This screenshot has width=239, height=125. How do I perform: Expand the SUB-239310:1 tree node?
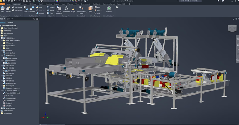click(x=2, y=66)
